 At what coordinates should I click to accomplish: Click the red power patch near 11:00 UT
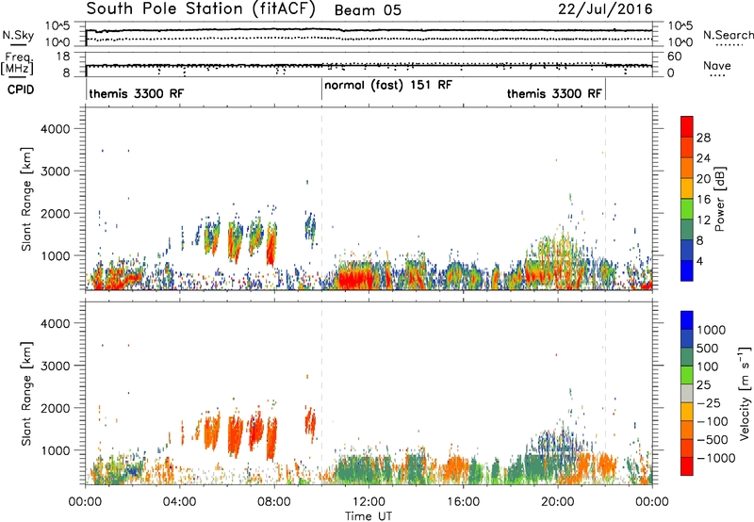point(356,278)
